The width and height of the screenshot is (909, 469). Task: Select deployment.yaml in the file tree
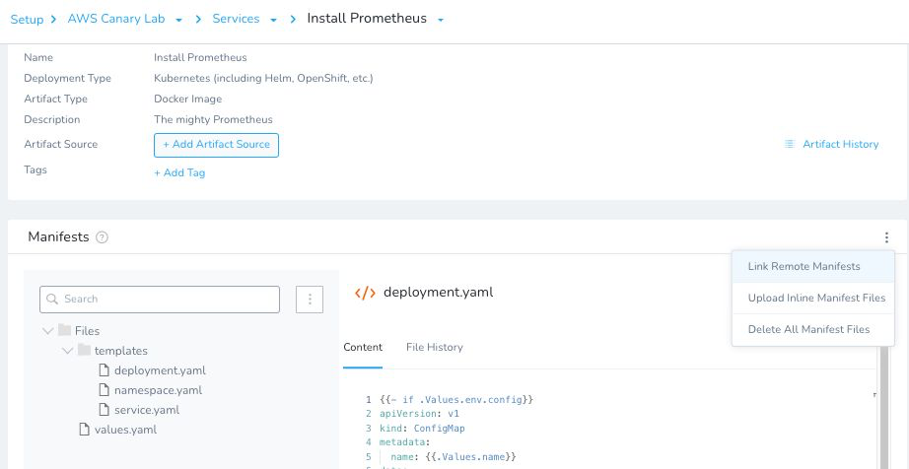tap(160, 370)
